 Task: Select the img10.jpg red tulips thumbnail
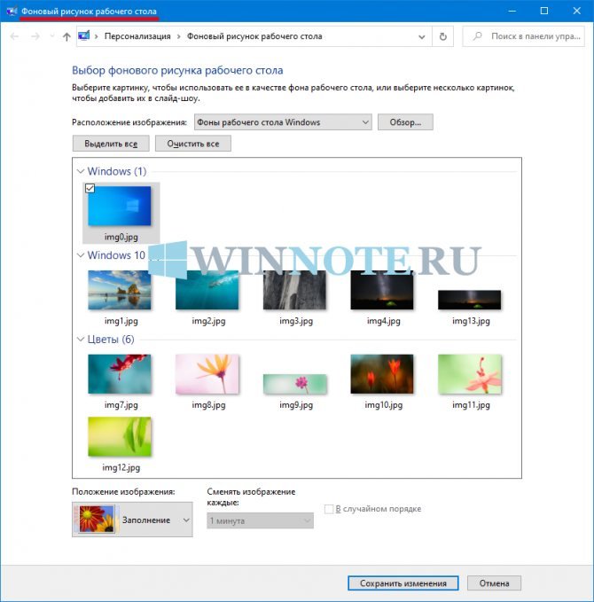point(382,374)
